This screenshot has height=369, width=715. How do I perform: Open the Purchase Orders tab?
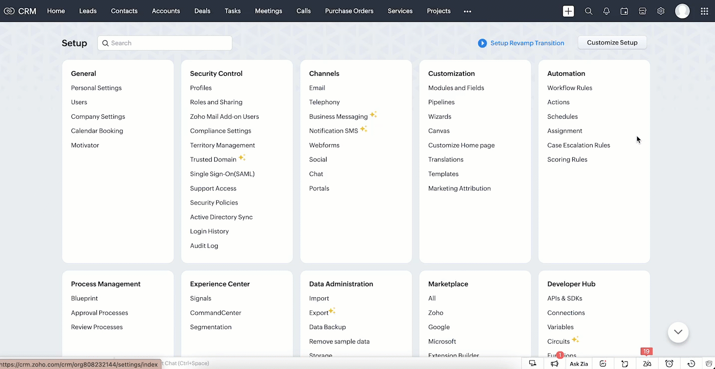(x=349, y=11)
